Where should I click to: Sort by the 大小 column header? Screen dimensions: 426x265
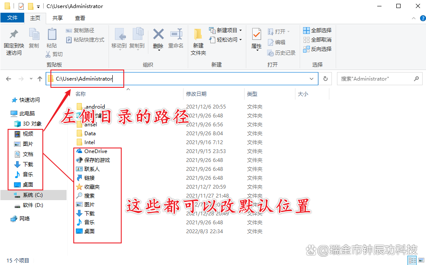click(303, 94)
